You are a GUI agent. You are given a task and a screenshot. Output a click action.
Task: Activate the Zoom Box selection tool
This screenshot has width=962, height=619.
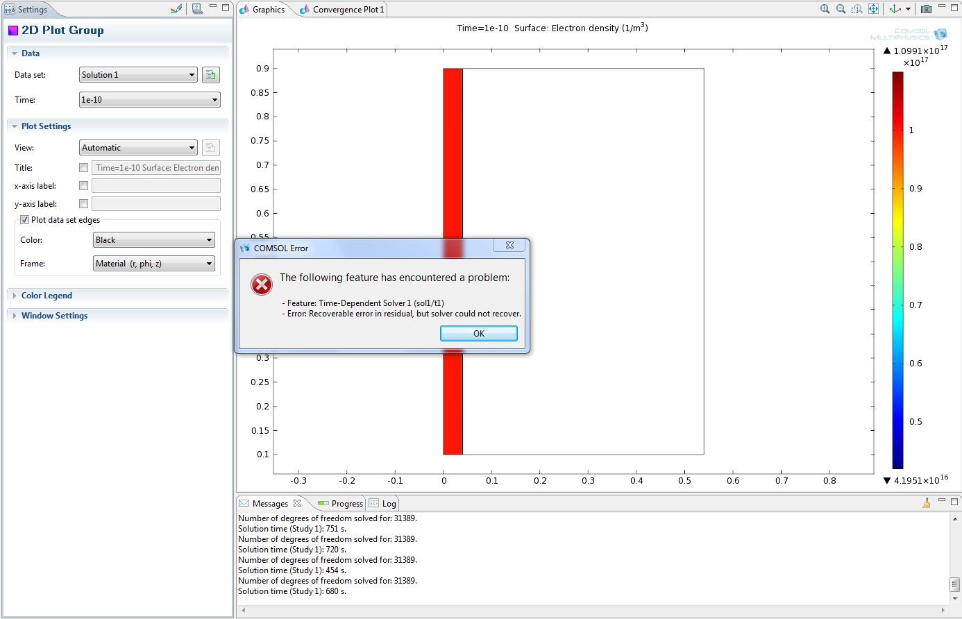(857, 9)
